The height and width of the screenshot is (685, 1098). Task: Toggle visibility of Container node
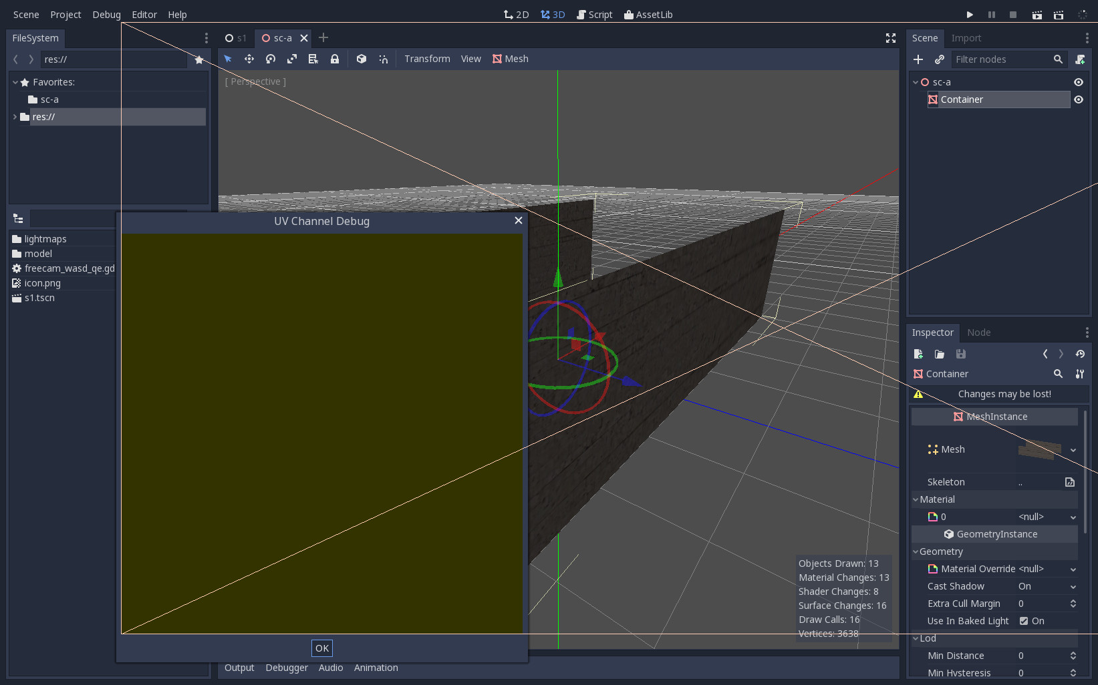(x=1079, y=99)
